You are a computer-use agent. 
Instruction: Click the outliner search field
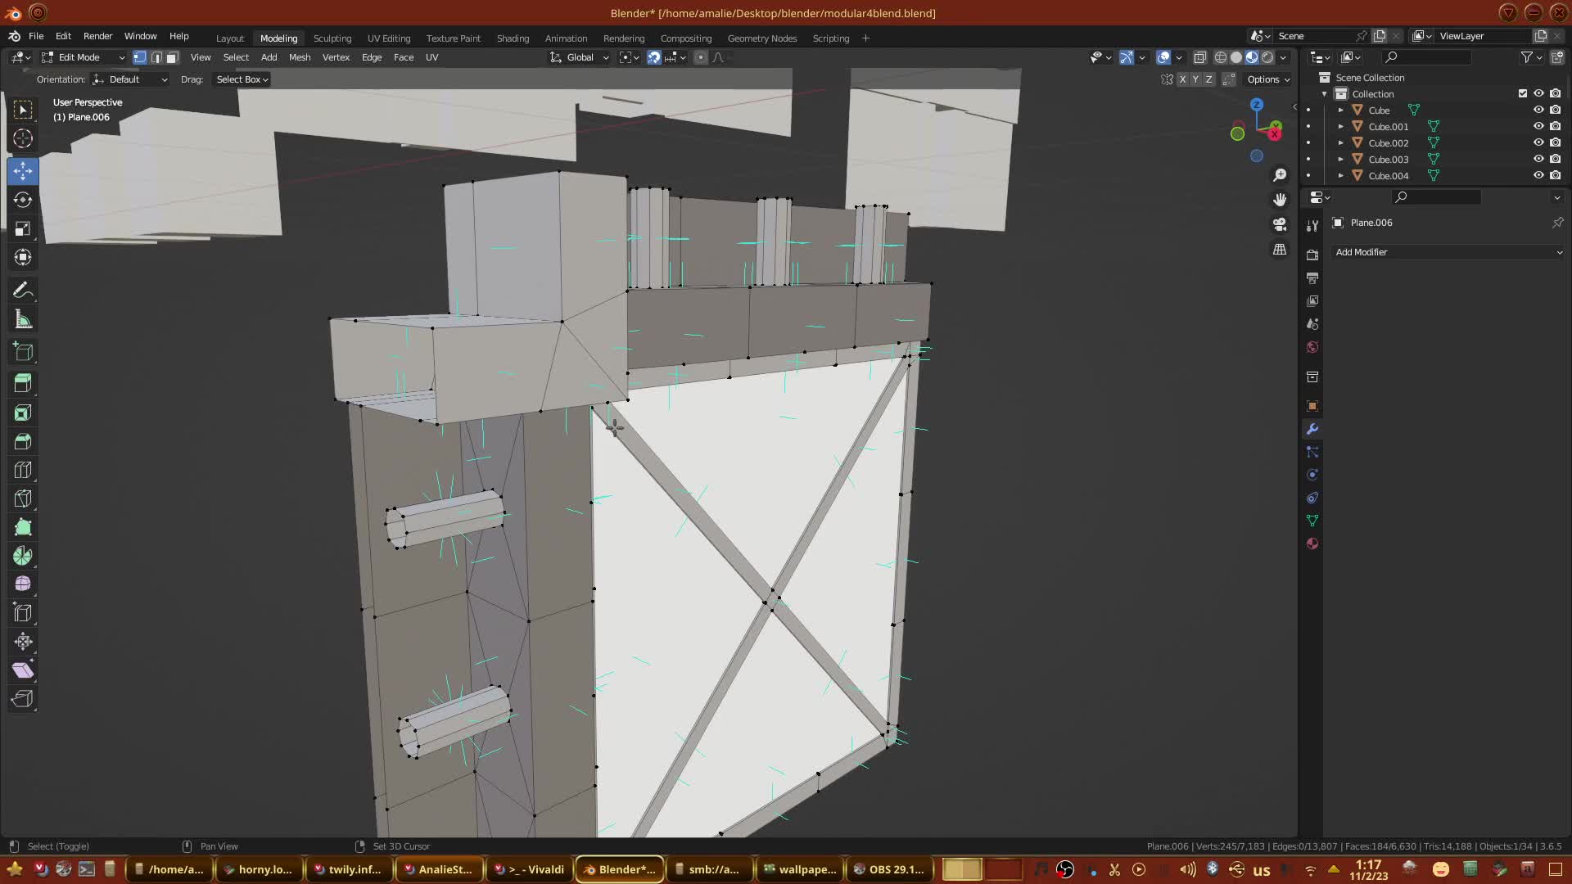click(x=1429, y=57)
